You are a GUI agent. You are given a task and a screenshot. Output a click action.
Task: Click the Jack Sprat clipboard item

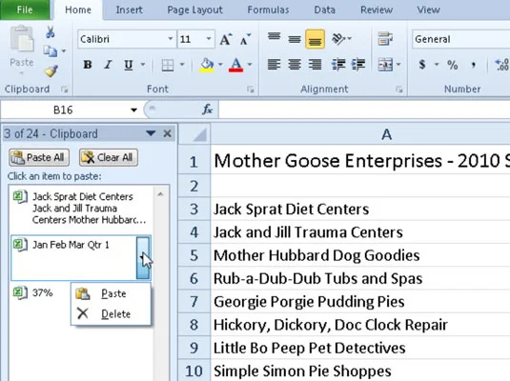point(81,209)
